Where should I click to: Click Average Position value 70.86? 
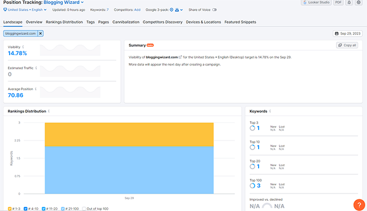pos(15,95)
